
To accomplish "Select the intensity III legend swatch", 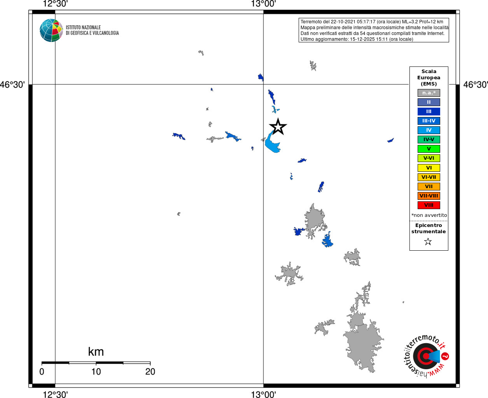I will [429, 112].
